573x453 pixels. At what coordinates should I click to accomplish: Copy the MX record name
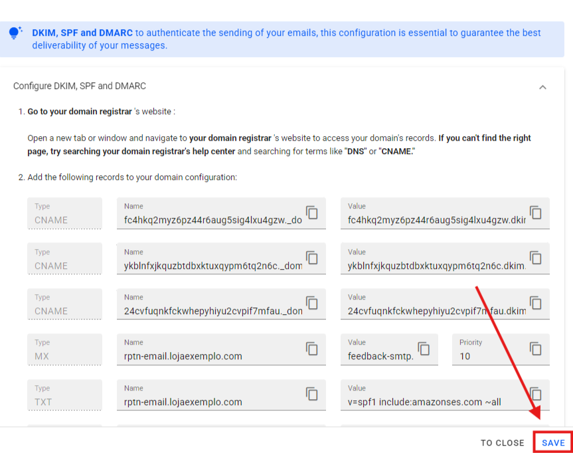(x=311, y=349)
